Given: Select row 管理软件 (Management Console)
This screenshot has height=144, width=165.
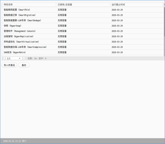Looking at the screenshot, I should click(x=82, y=31).
